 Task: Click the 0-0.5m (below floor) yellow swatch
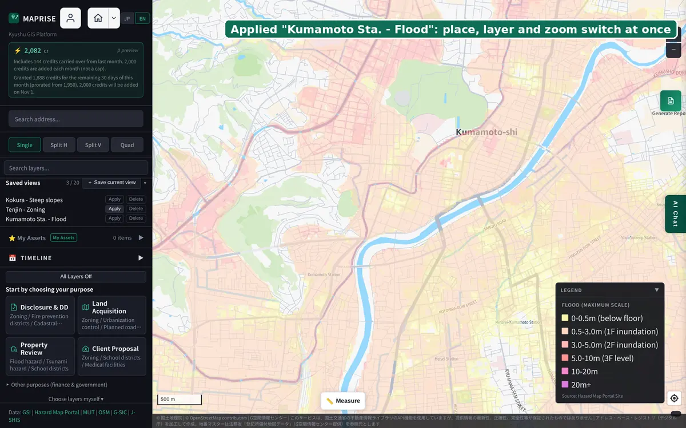(565, 318)
